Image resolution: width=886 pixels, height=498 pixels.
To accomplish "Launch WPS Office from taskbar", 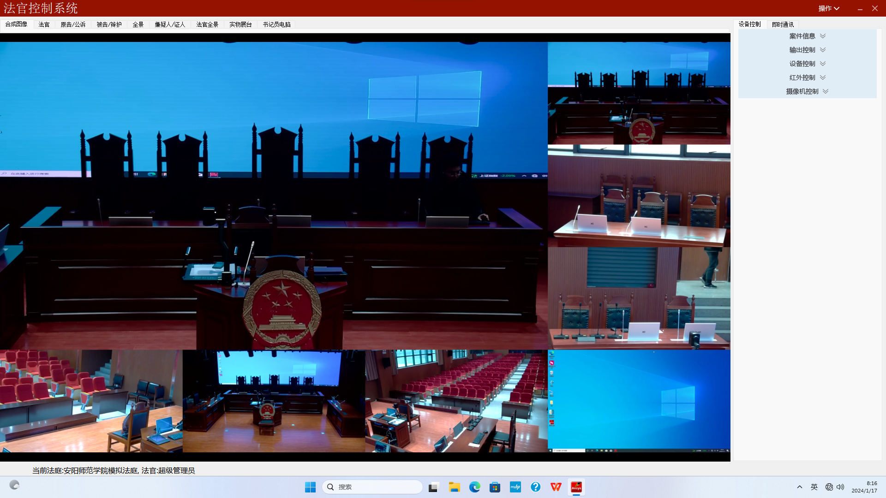I will [x=556, y=487].
